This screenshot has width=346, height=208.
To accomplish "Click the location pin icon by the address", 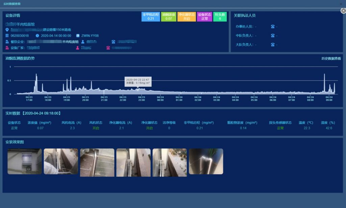I will click(7, 30).
